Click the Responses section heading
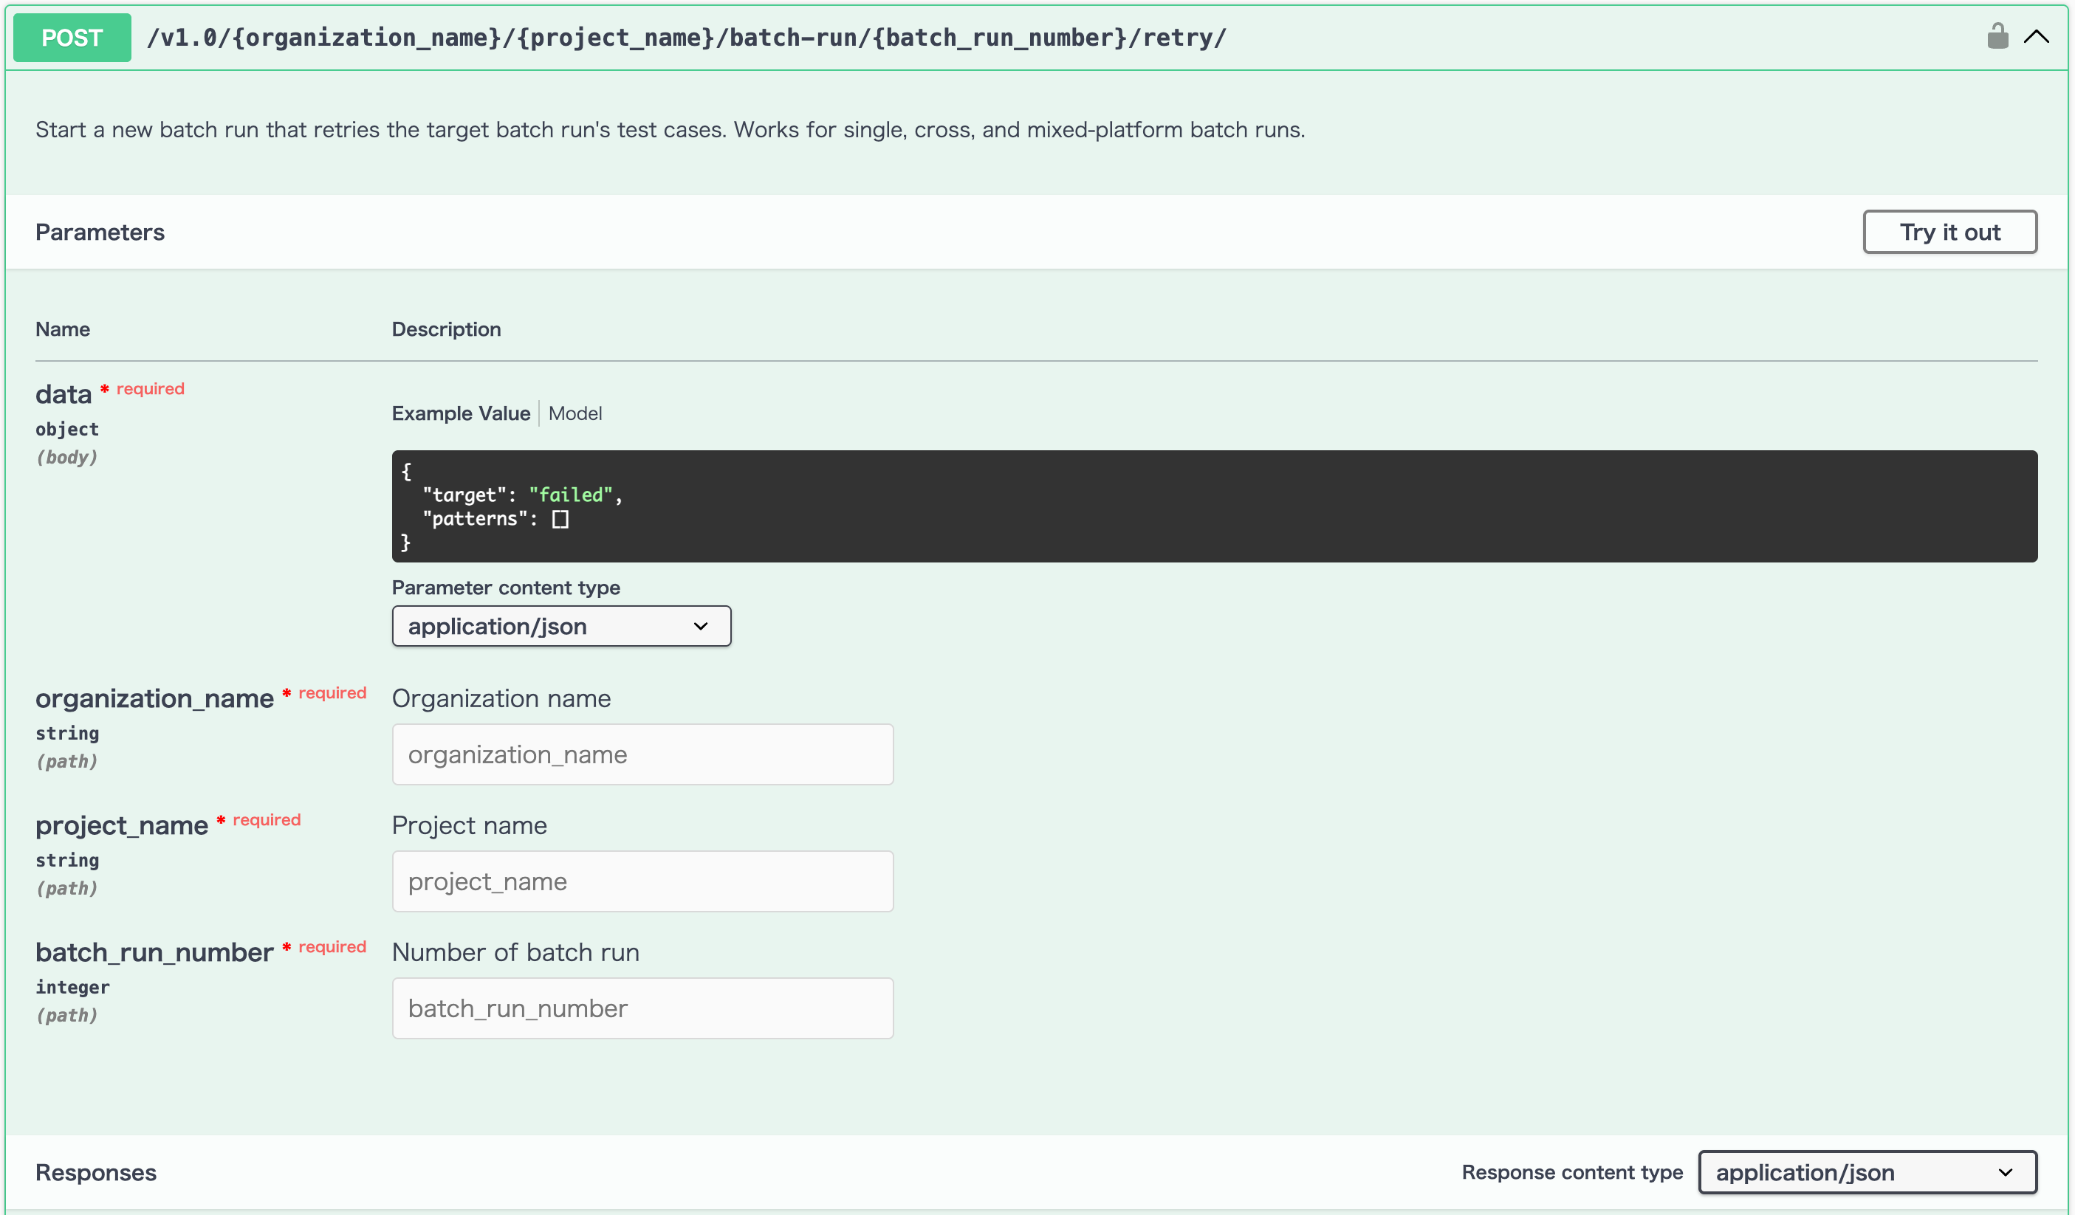Image resolution: width=2075 pixels, height=1215 pixels. pyautogui.click(x=95, y=1172)
